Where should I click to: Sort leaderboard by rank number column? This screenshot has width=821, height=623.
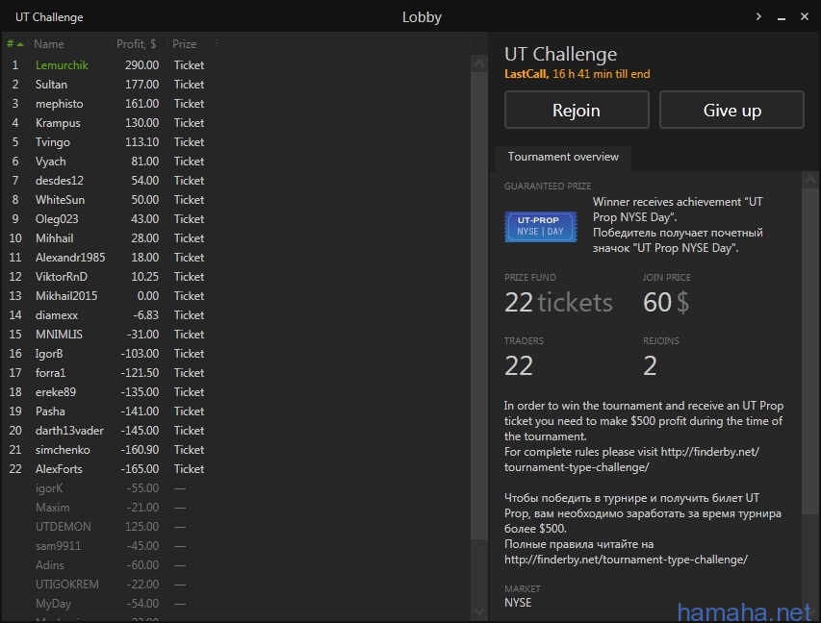click(14, 44)
